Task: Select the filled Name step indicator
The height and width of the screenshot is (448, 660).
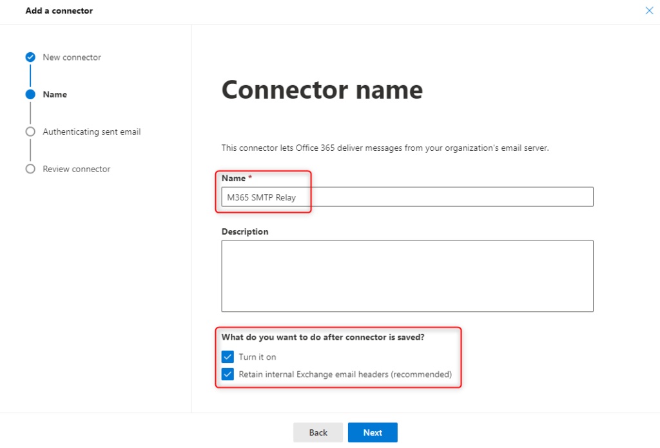Action: 30,94
